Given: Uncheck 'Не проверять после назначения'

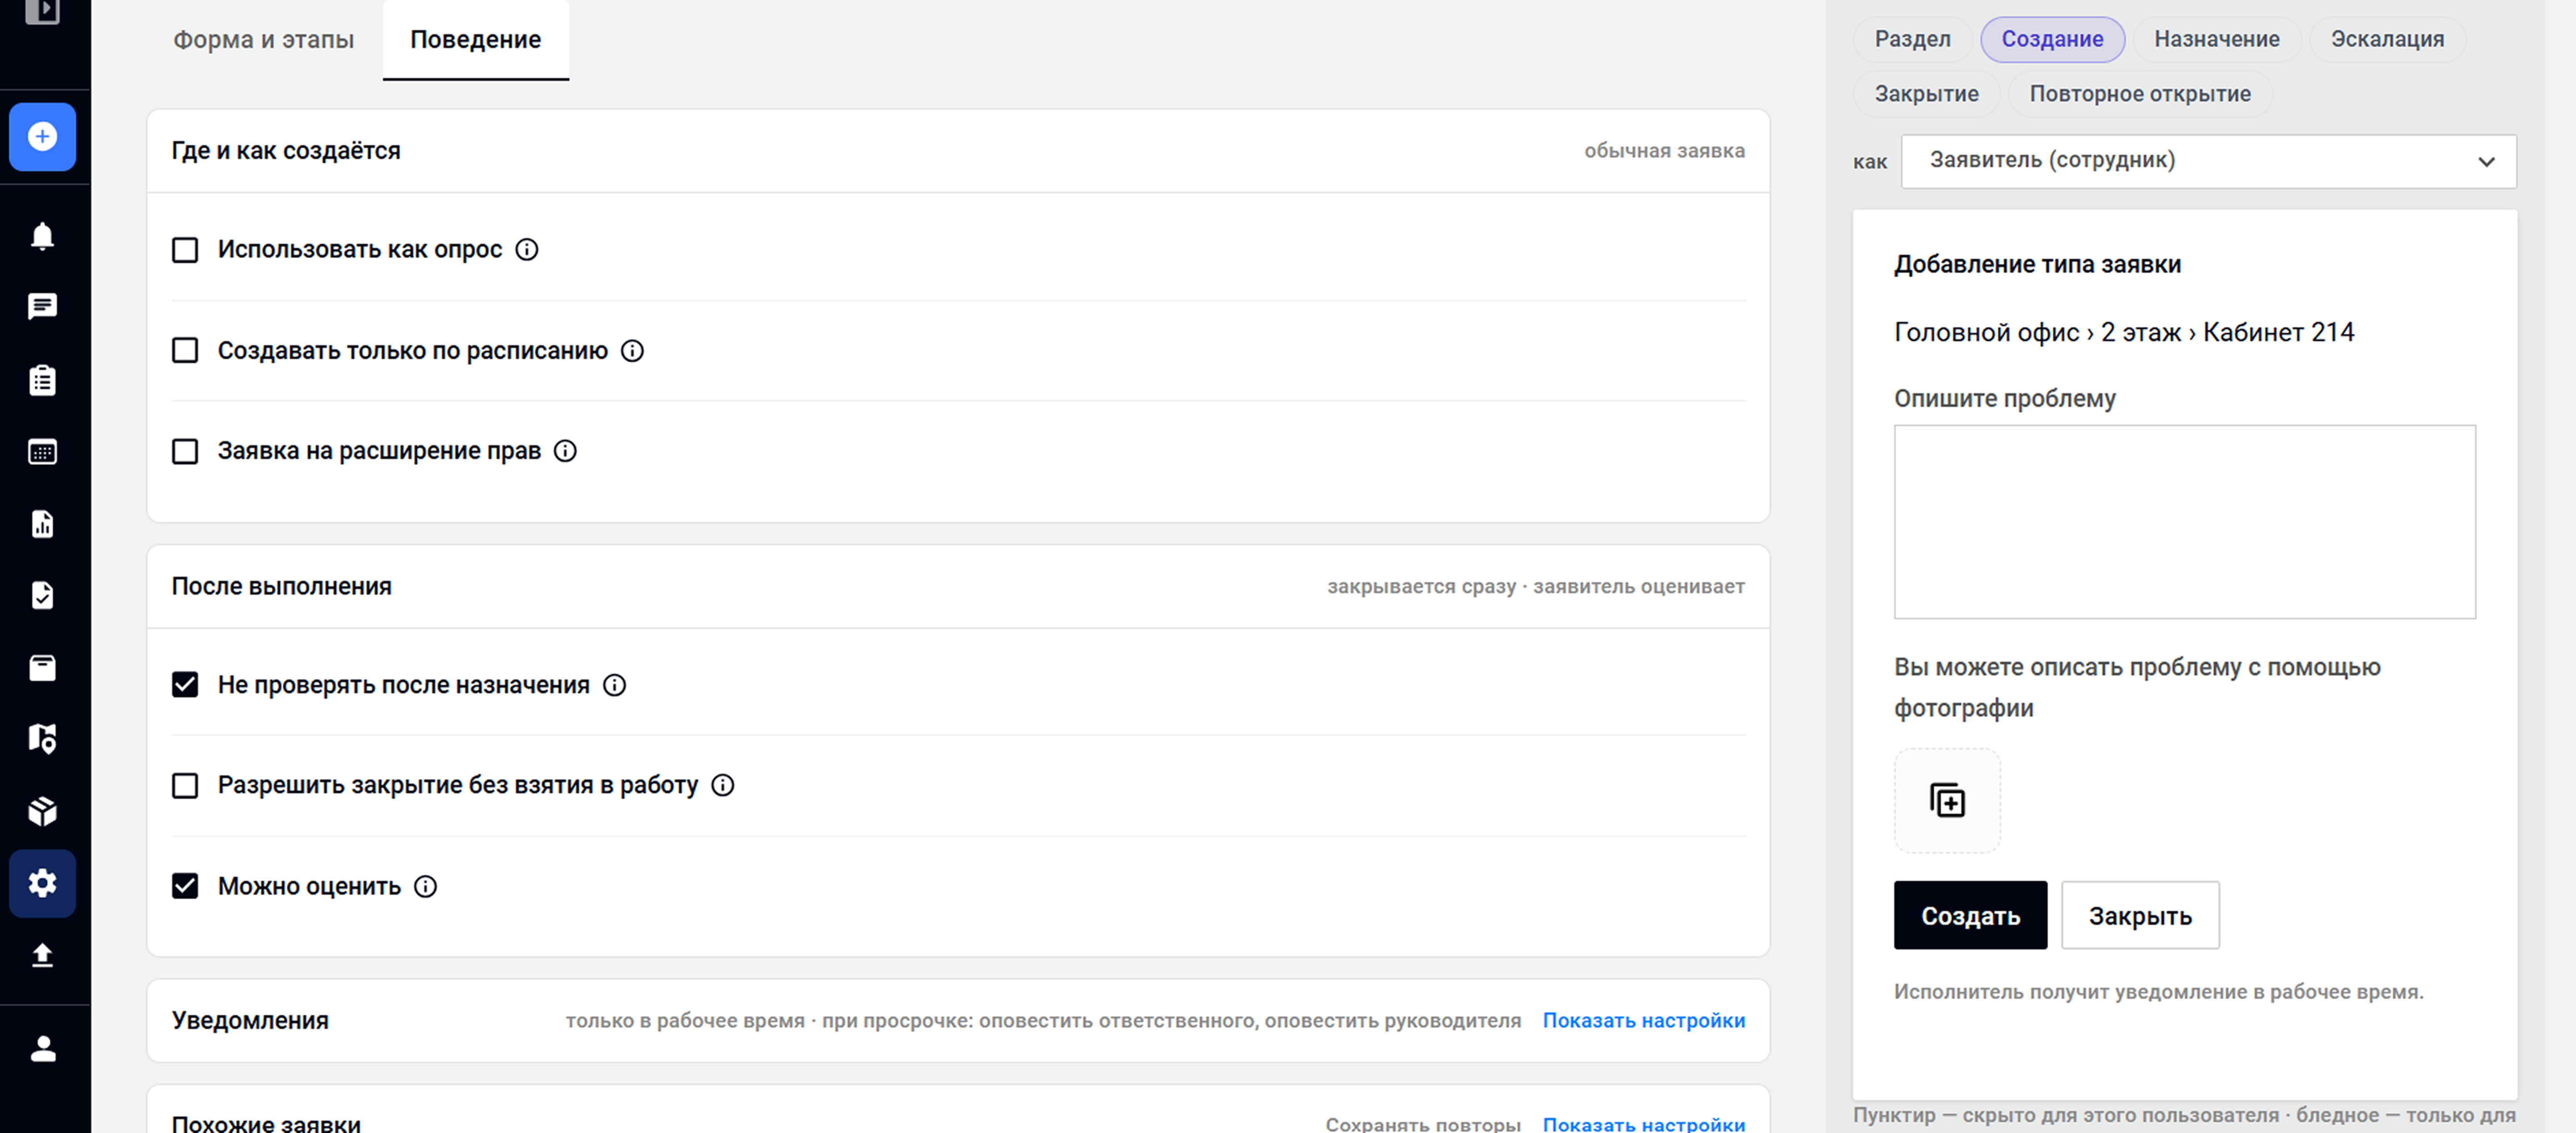Looking at the screenshot, I should (x=185, y=685).
